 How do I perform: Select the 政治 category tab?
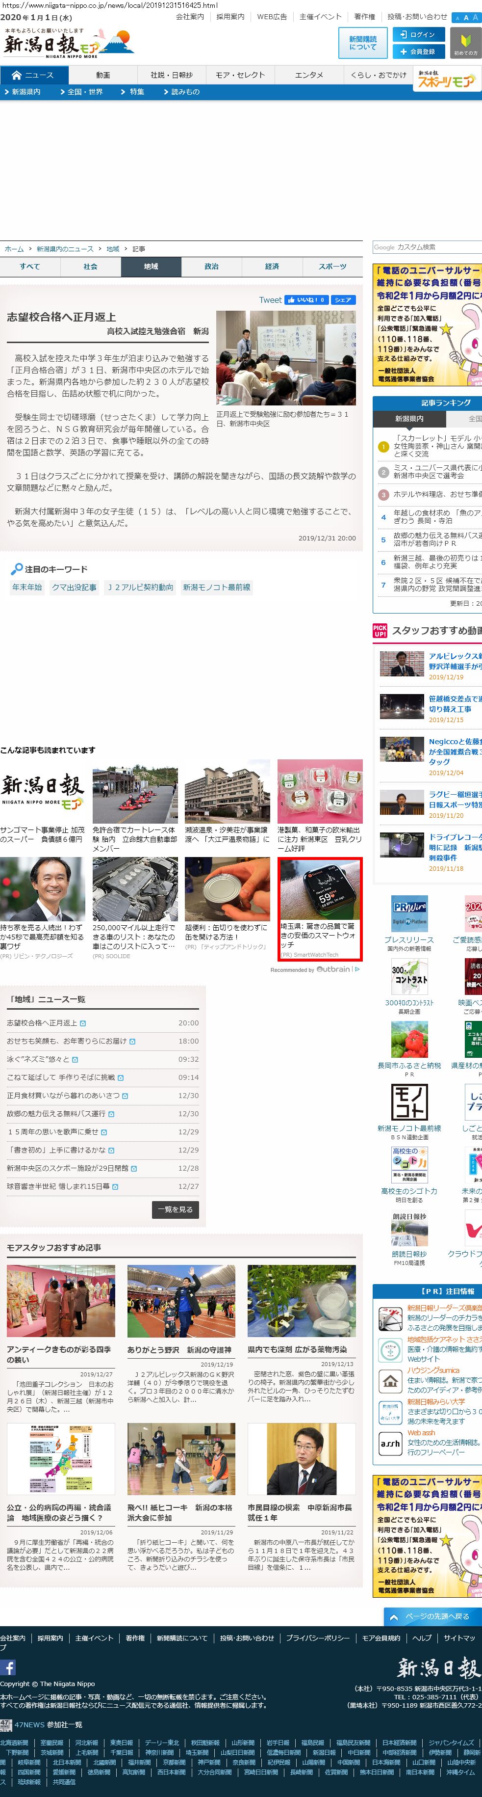coord(212,267)
